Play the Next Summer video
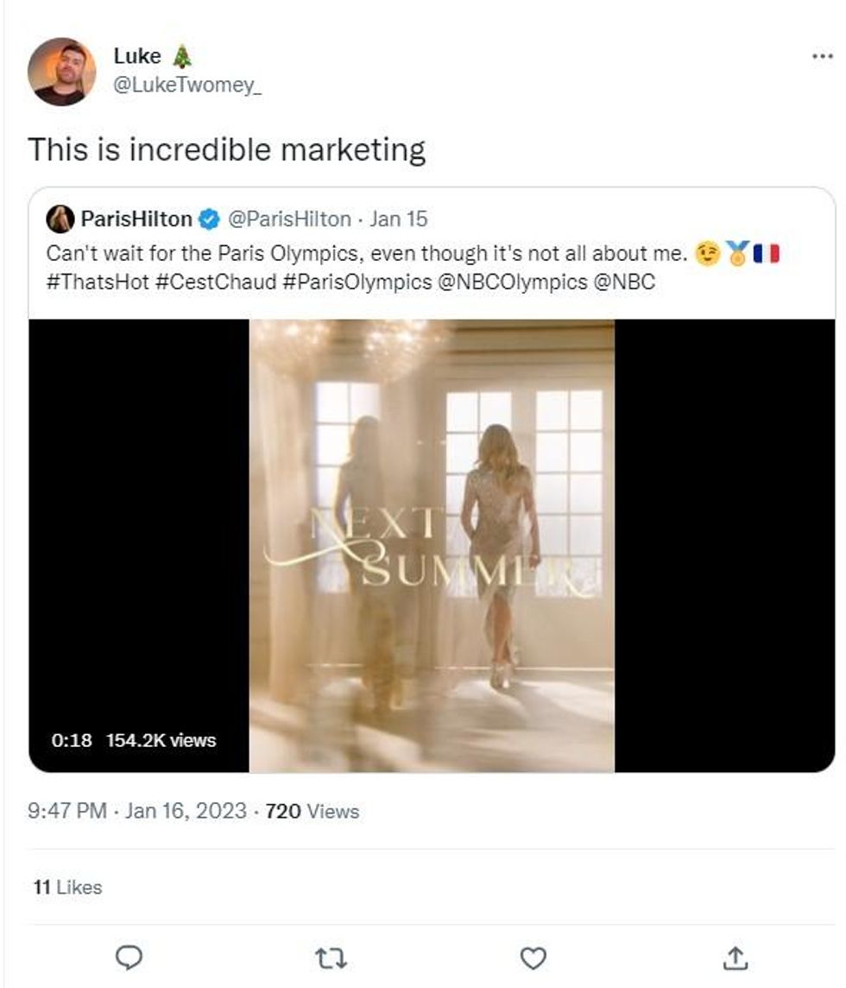 point(432,546)
